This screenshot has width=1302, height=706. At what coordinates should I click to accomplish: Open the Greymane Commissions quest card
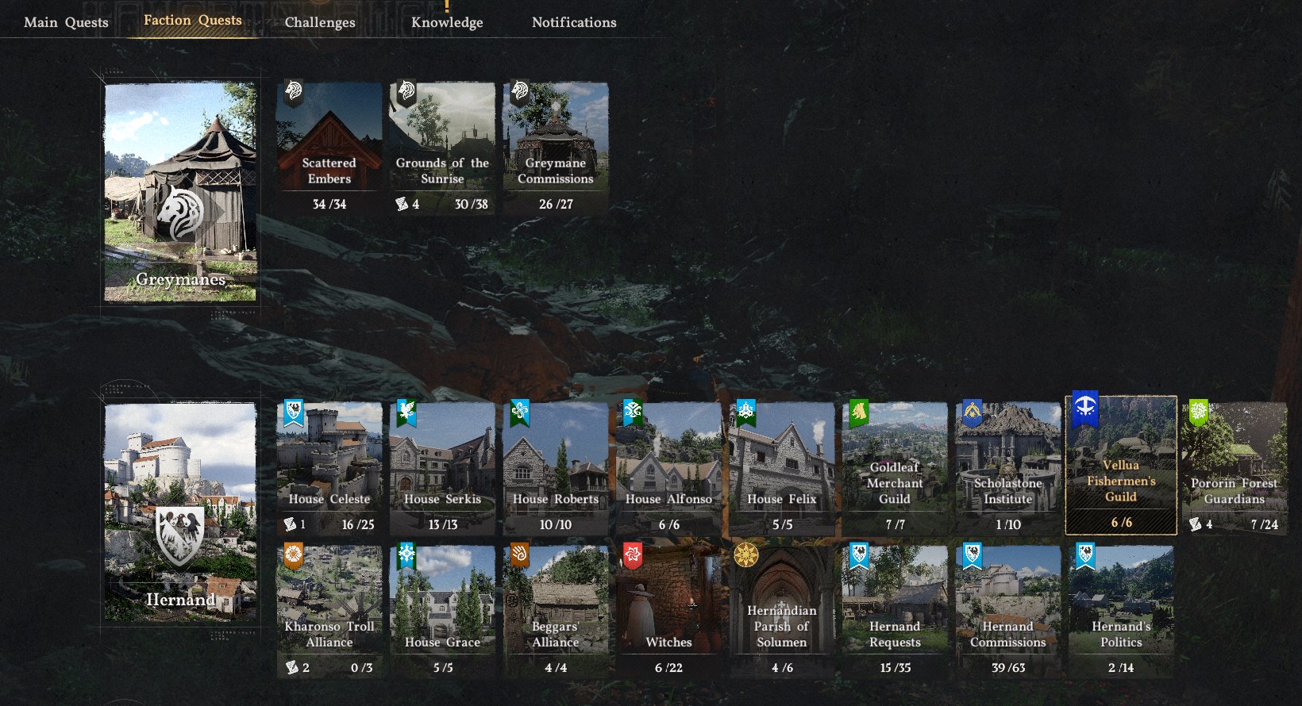point(556,149)
